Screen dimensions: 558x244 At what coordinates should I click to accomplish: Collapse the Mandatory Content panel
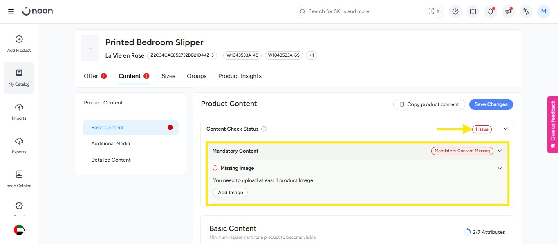coord(500,151)
